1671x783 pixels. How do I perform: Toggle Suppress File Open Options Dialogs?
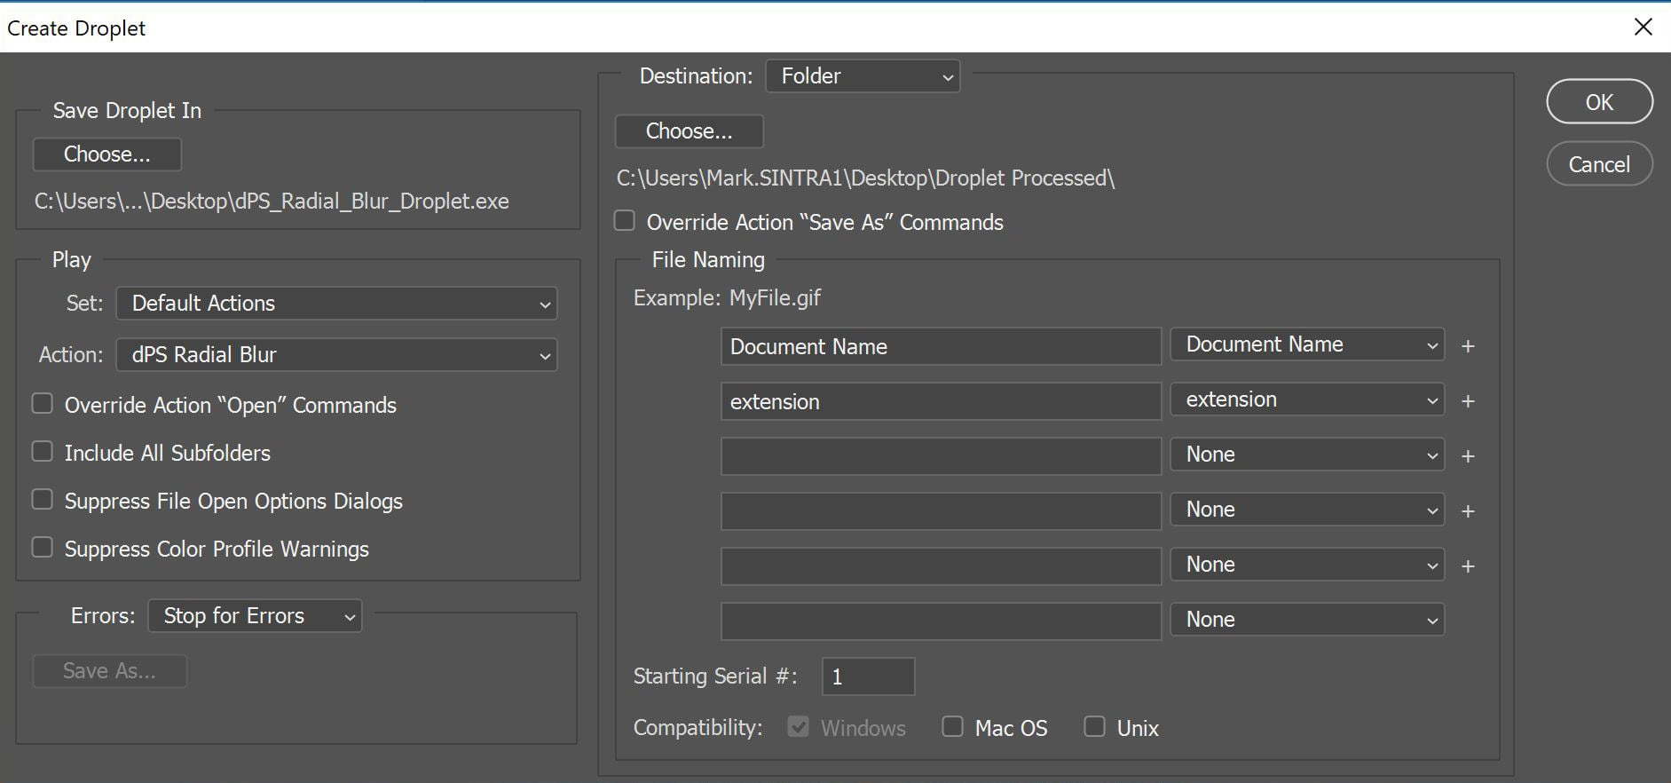tap(43, 500)
